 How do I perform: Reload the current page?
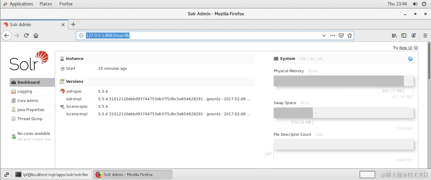coord(26,36)
